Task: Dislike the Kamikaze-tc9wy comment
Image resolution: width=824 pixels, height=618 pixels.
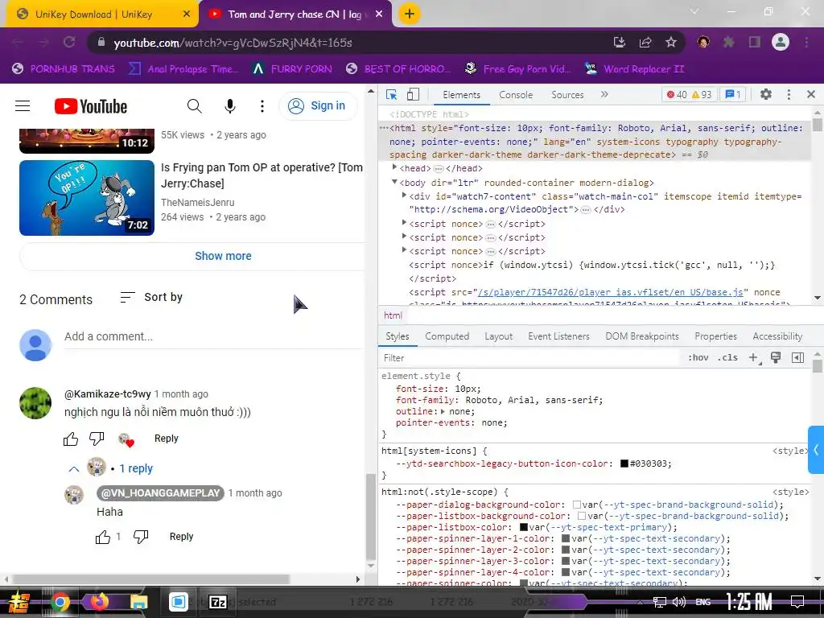Action: pos(97,439)
